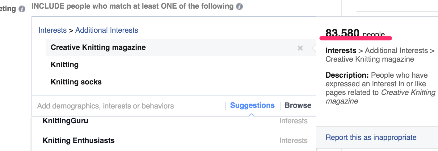Screen dimensions: 438x151
Task: Click Report this as inappropriate
Action: click(371, 137)
